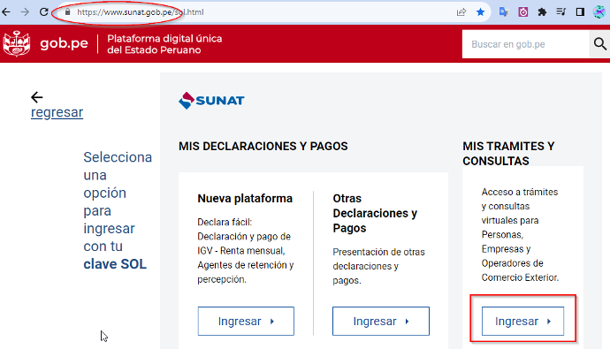The width and height of the screenshot is (610, 349).
Task: Click the 'clave SOL' bold text
Action: tap(115, 264)
